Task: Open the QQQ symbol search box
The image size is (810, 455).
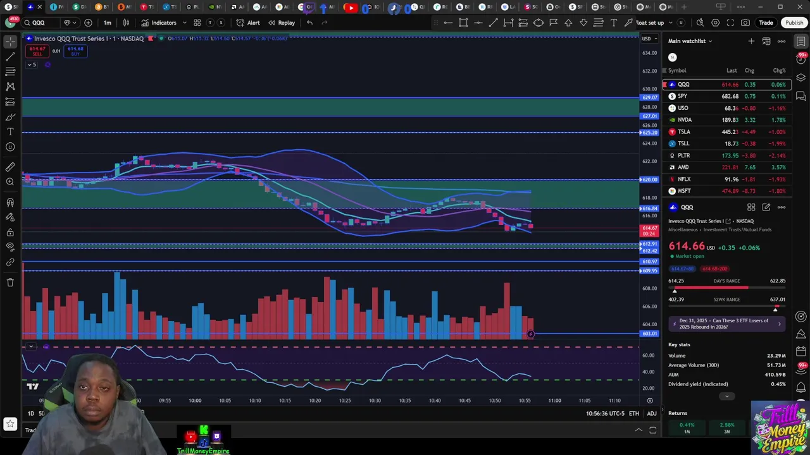Action: coord(41,23)
